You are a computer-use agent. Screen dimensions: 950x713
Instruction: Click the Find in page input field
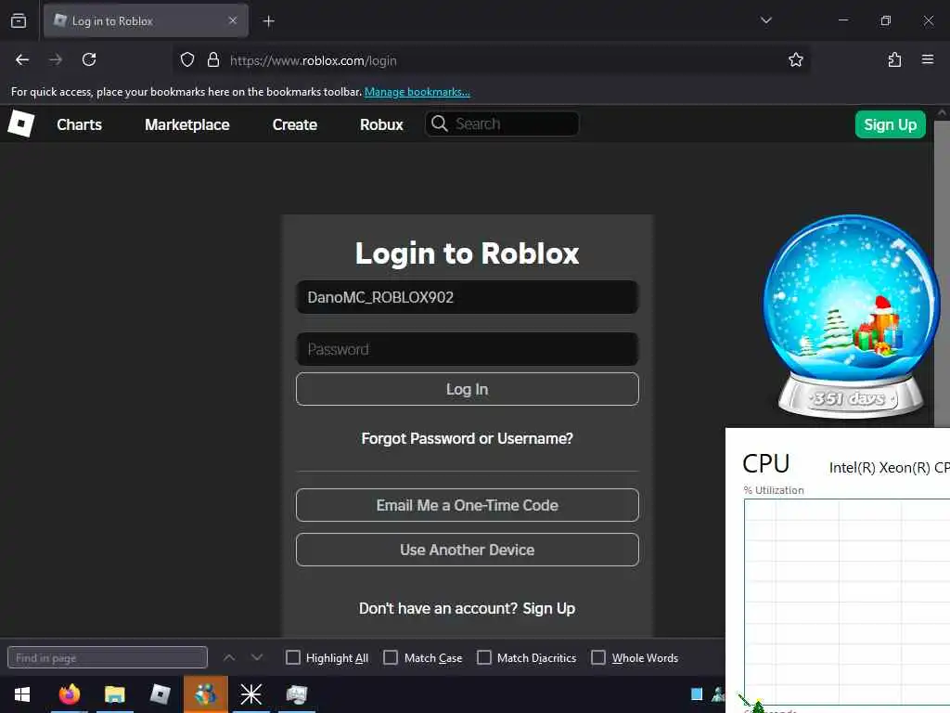click(x=108, y=657)
